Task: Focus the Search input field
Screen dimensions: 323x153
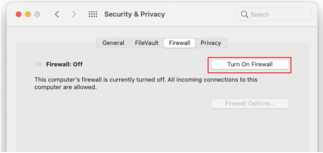Action: (x=274, y=15)
